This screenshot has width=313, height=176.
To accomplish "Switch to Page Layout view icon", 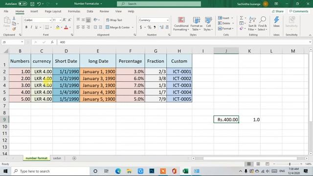I will 258,164.
